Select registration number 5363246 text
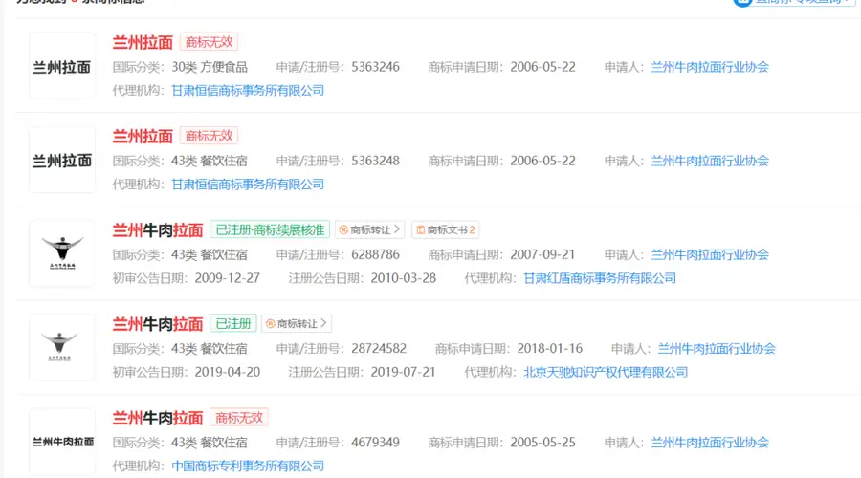Image resolution: width=861 pixels, height=478 pixels. pyautogui.click(x=376, y=67)
